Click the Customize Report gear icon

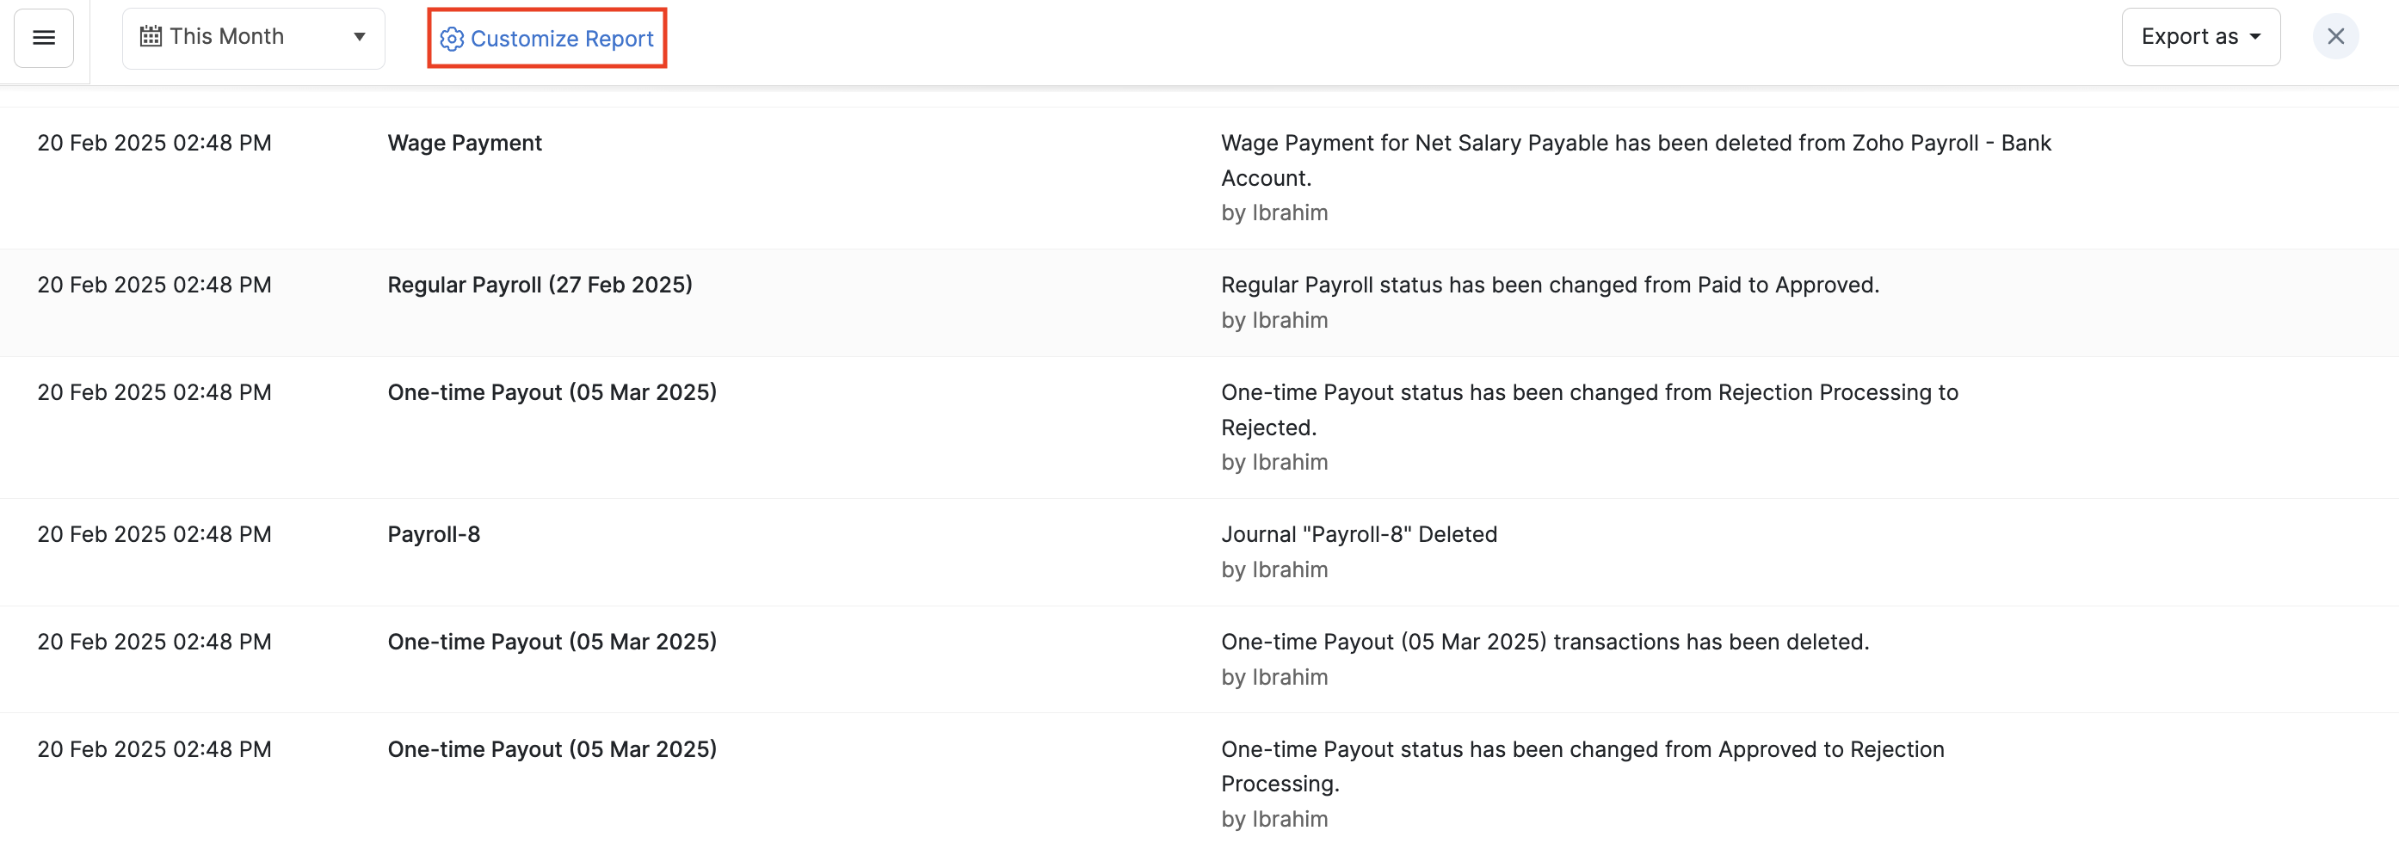(x=452, y=39)
